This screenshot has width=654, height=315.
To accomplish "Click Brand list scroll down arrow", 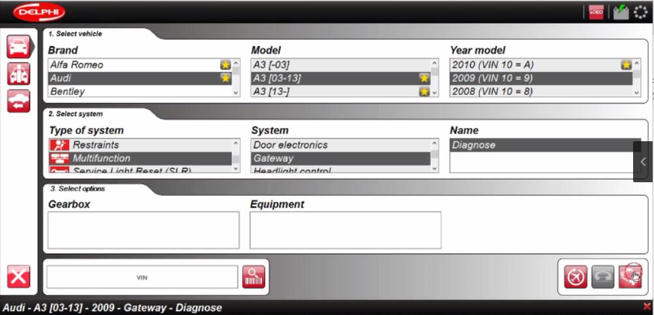I will coord(236,93).
